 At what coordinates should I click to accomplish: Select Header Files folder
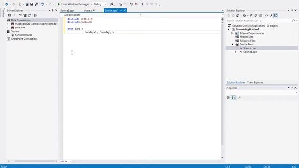click(x=246, y=37)
